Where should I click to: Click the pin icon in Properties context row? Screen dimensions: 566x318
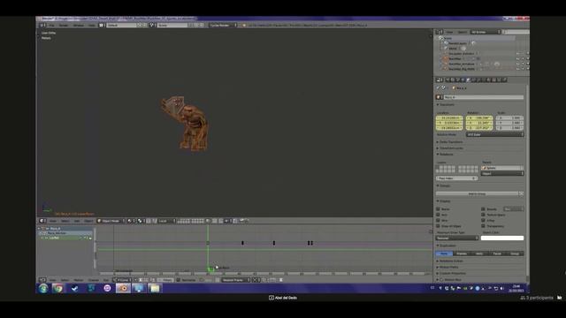tap(438, 88)
